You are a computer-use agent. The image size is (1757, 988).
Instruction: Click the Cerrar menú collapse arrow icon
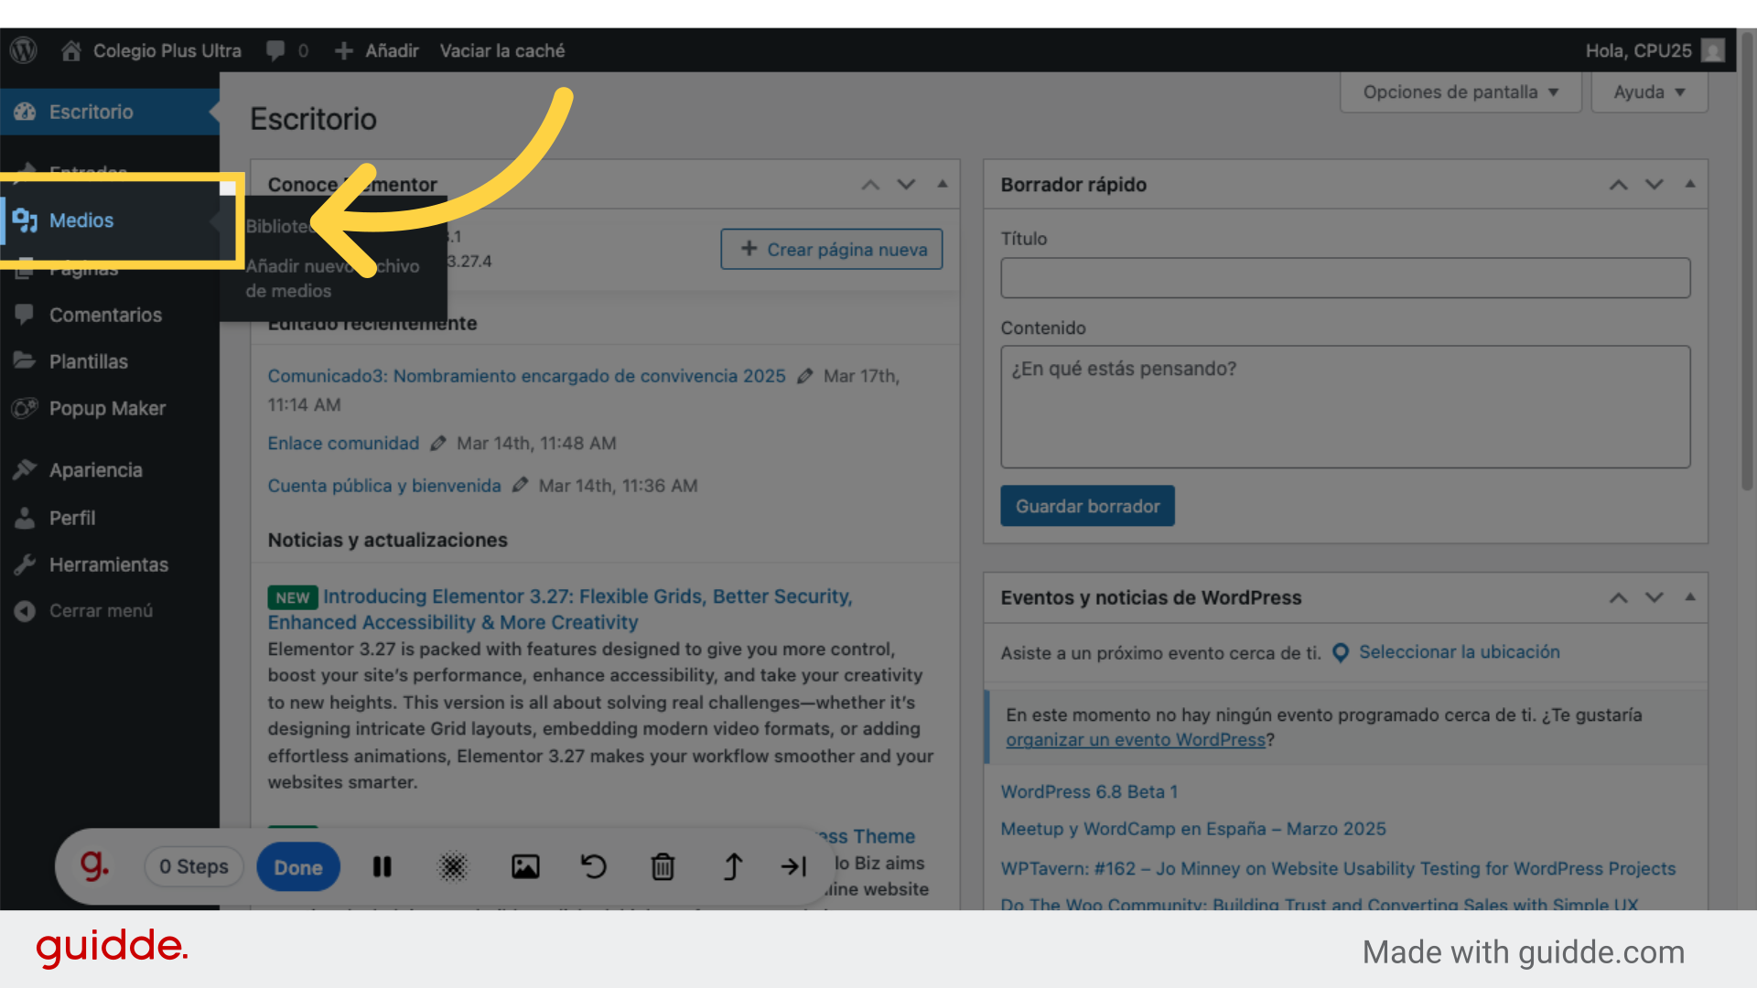(25, 610)
